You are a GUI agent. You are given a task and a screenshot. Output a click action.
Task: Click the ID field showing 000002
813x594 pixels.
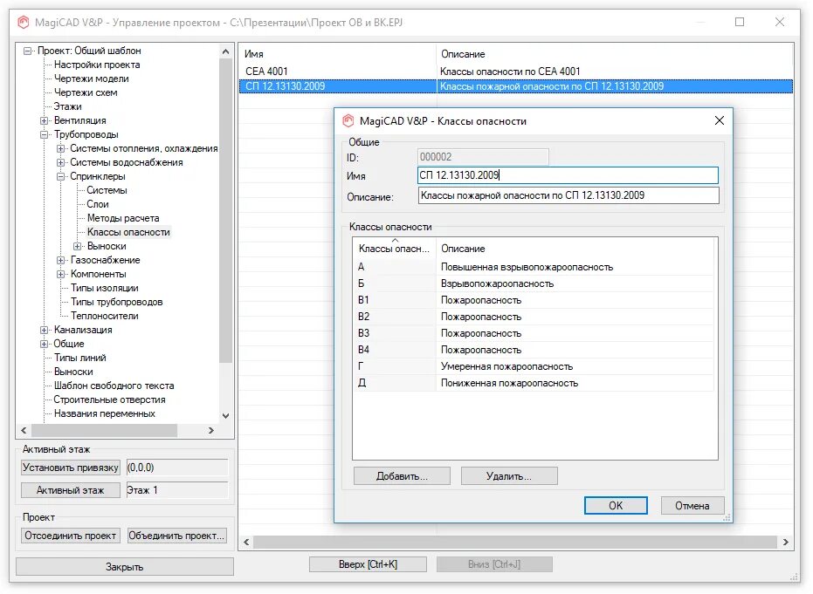pos(483,157)
